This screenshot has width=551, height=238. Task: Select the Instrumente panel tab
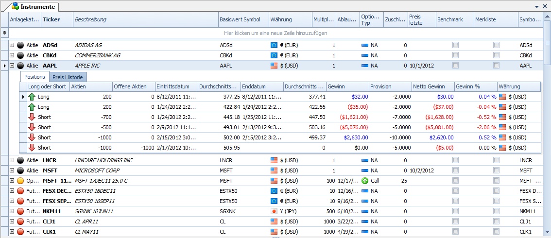(x=34, y=6)
